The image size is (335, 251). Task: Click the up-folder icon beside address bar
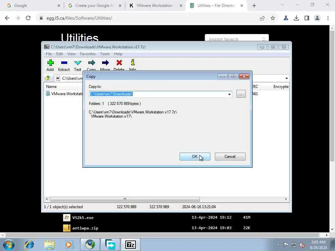[x=48, y=78]
